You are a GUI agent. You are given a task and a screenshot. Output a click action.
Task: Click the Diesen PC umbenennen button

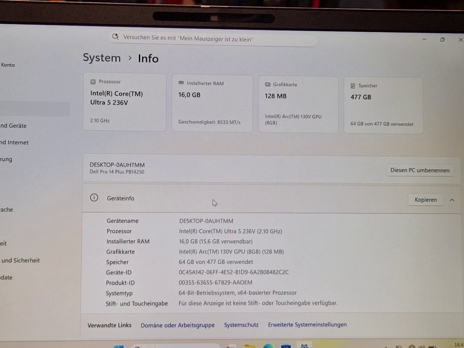pos(420,170)
